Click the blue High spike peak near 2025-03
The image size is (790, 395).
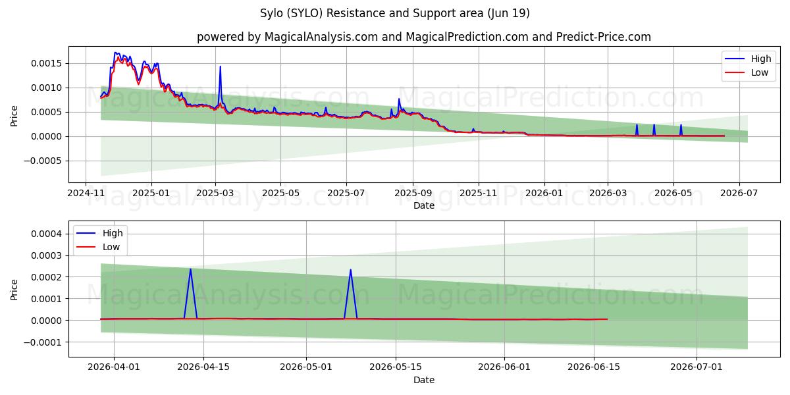coord(220,66)
